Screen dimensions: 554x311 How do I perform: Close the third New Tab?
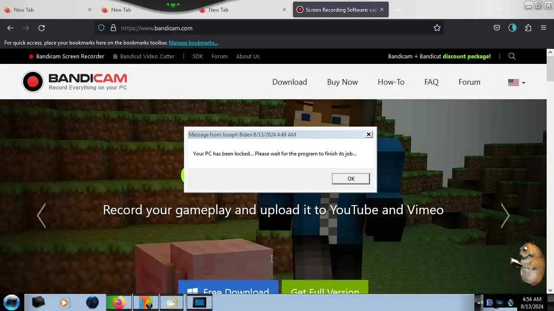284,10
